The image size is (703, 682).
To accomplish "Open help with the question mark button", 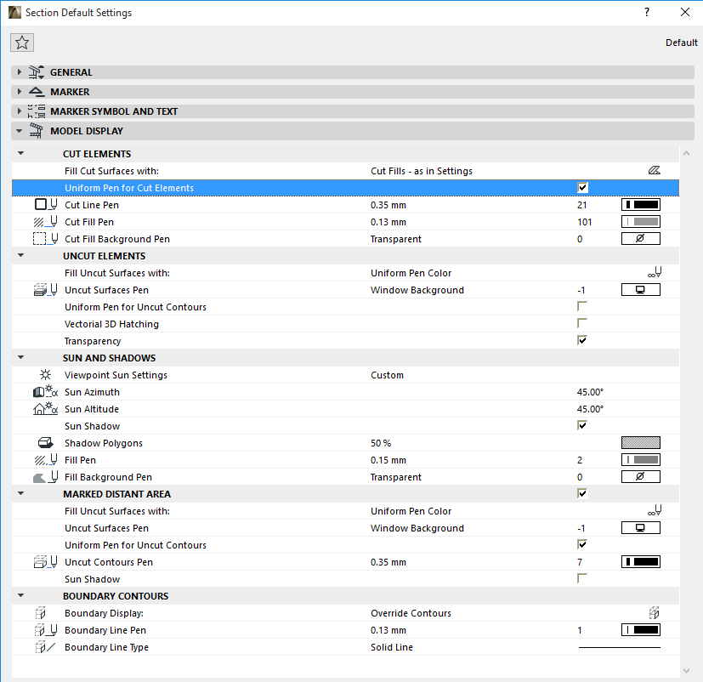I will coord(647,12).
